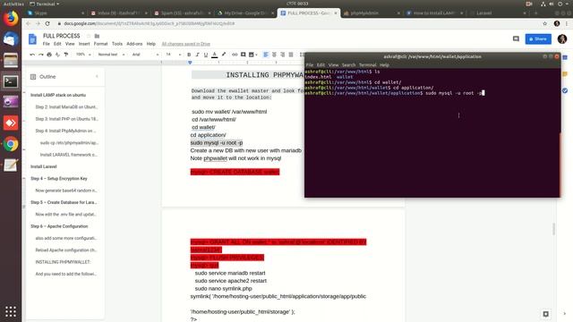Toggle italic formatting
573x322 pixels.
[x=197, y=55]
